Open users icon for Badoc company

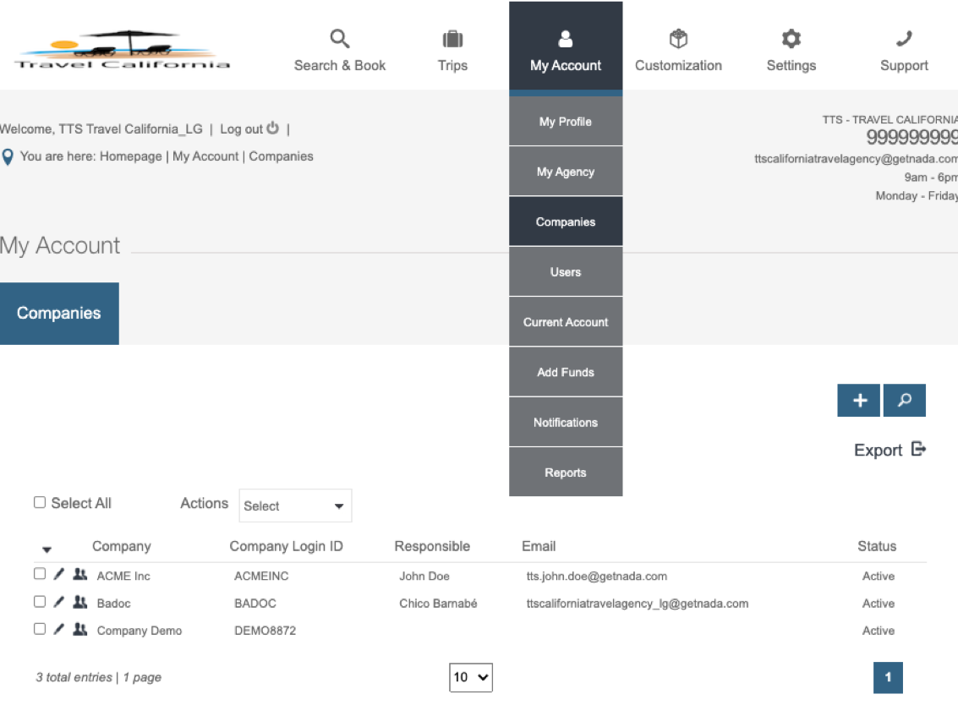click(80, 603)
